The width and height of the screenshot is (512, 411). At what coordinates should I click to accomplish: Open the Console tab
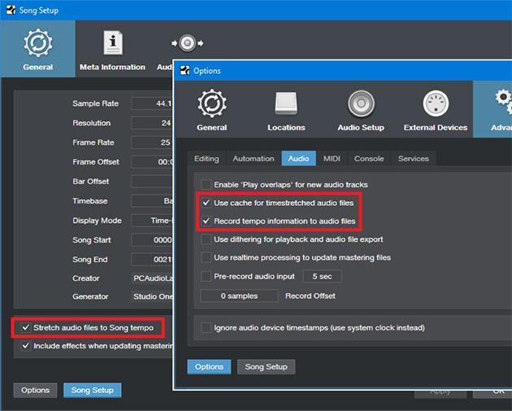click(x=369, y=159)
